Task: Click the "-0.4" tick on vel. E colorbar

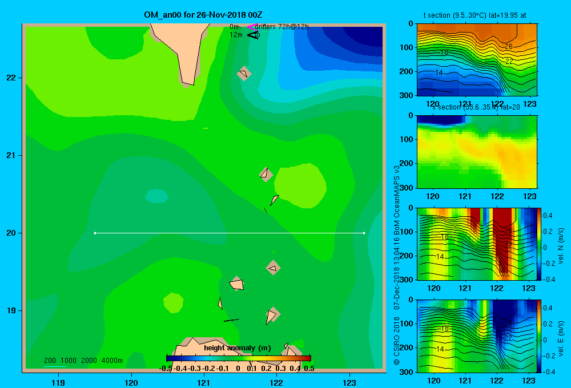Action: click(x=548, y=371)
